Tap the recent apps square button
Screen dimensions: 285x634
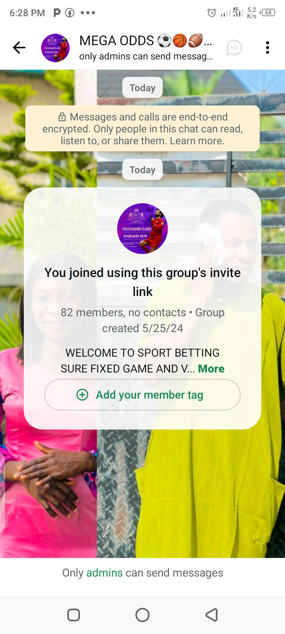click(74, 615)
